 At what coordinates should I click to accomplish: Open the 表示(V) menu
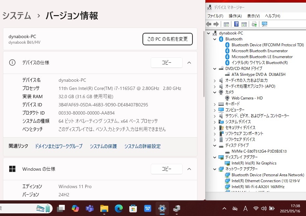253,16
